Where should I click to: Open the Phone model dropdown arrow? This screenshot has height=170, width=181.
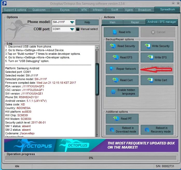point(72,22)
